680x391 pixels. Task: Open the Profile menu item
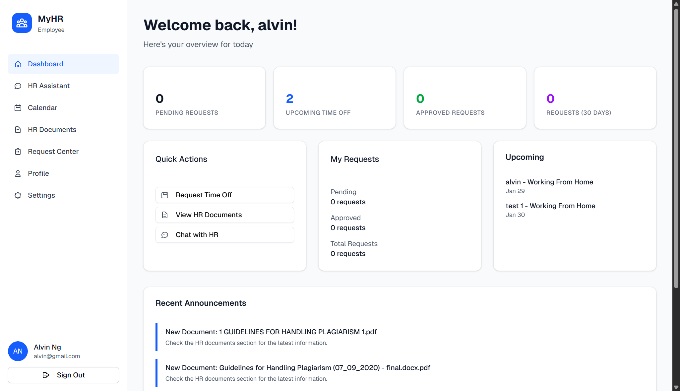click(x=38, y=173)
